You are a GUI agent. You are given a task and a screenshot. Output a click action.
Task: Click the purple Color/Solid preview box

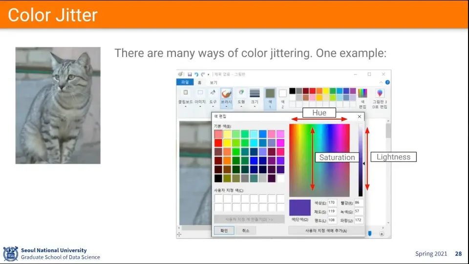[x=299, y=207]
